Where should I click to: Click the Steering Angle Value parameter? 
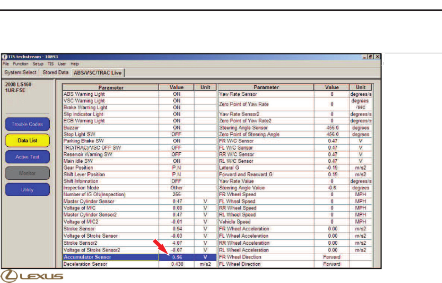(x=242, y=188)
